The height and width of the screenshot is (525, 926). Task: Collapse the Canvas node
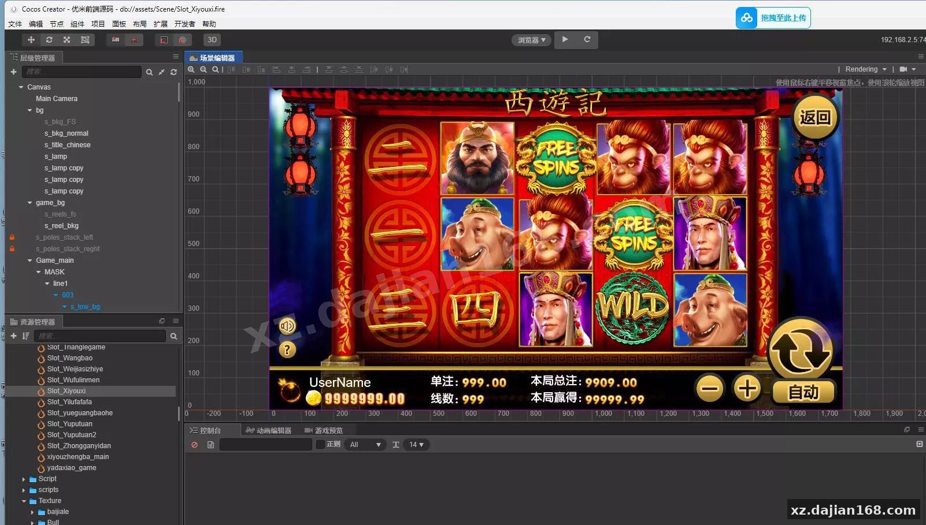tap(21, 87)
